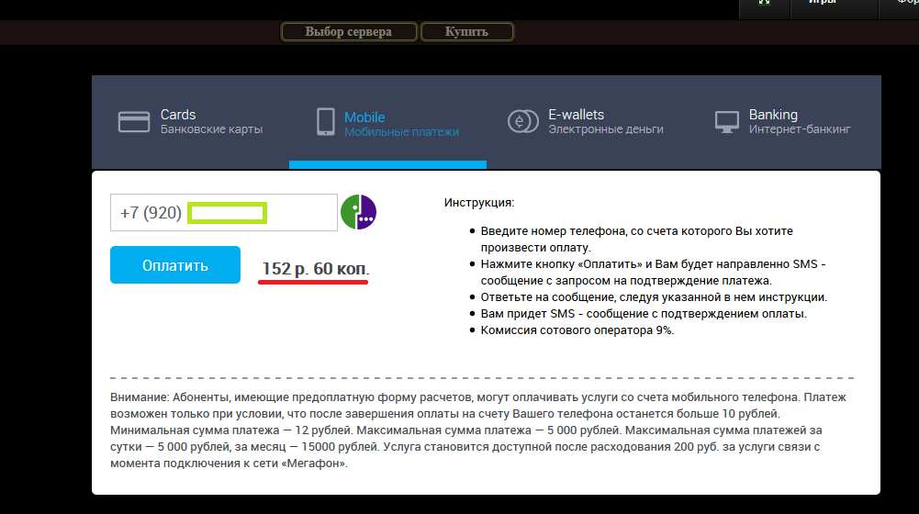The image size is (919, 514).
Task: Switch to the Cards payment tab
Action: (178, 115)
